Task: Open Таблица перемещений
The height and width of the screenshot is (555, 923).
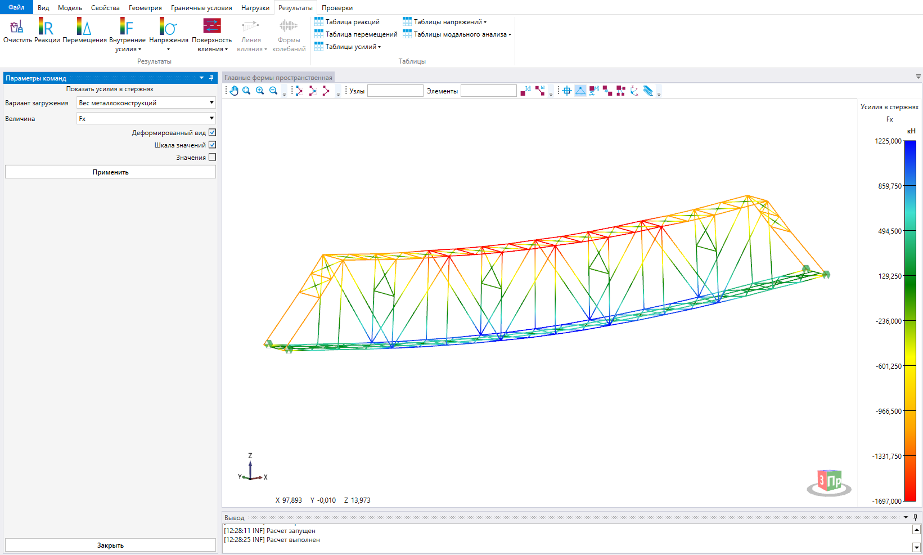Action: (355, 34)
